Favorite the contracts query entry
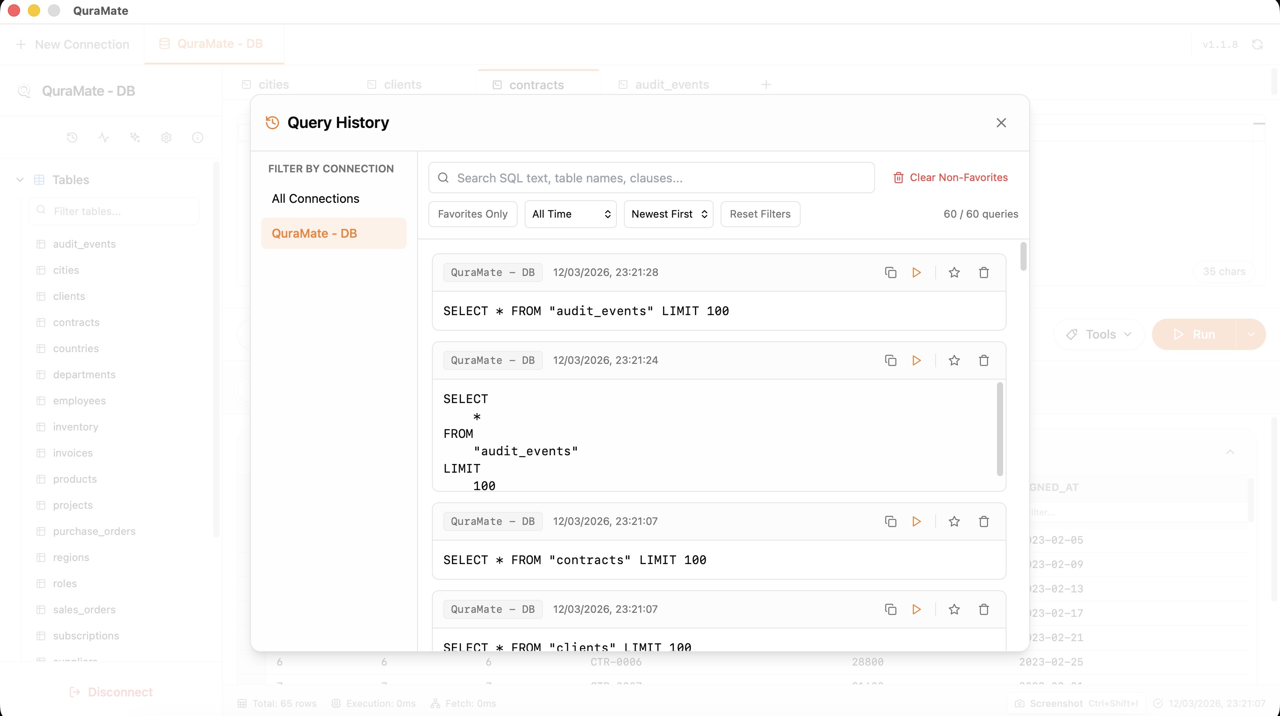 [954, 521]
